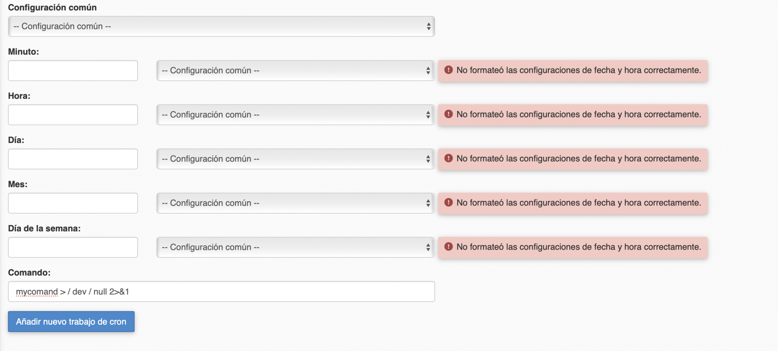The height and width of the screenshot is (351, 778).
Task: Click the Comando field containing mycomand
Action: point(221,292)
